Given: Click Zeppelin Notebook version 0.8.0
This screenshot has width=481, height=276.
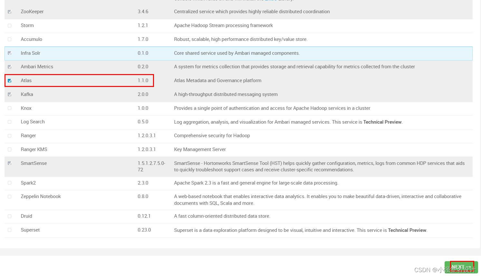Looking at the screenshot, I should click(143, 196).
